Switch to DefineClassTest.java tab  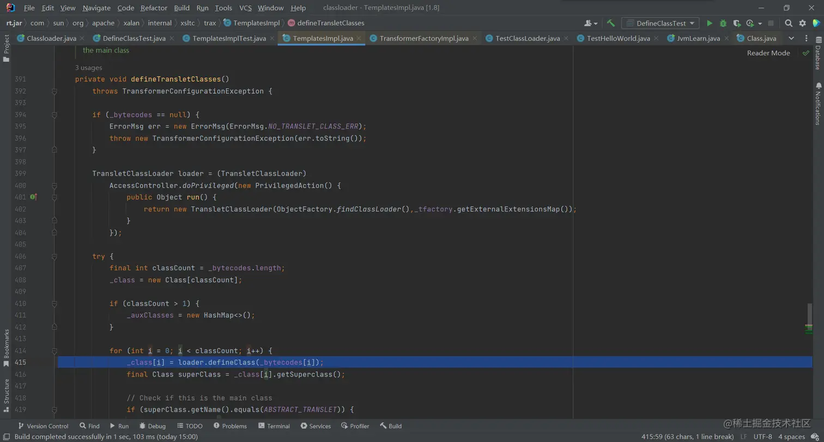pyautogui.click(x=134, y=38)
